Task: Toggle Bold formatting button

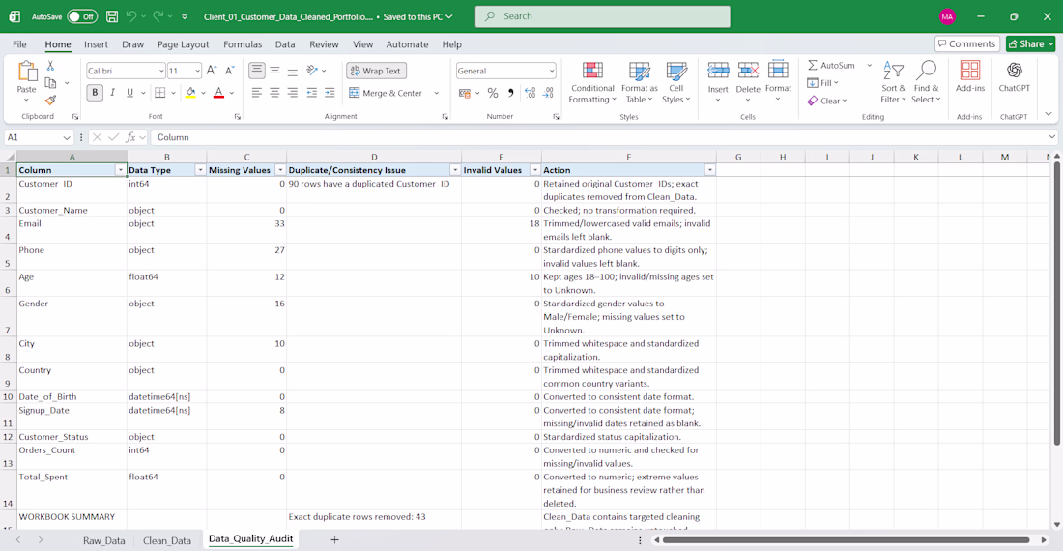Action: (x=95, y=93)
